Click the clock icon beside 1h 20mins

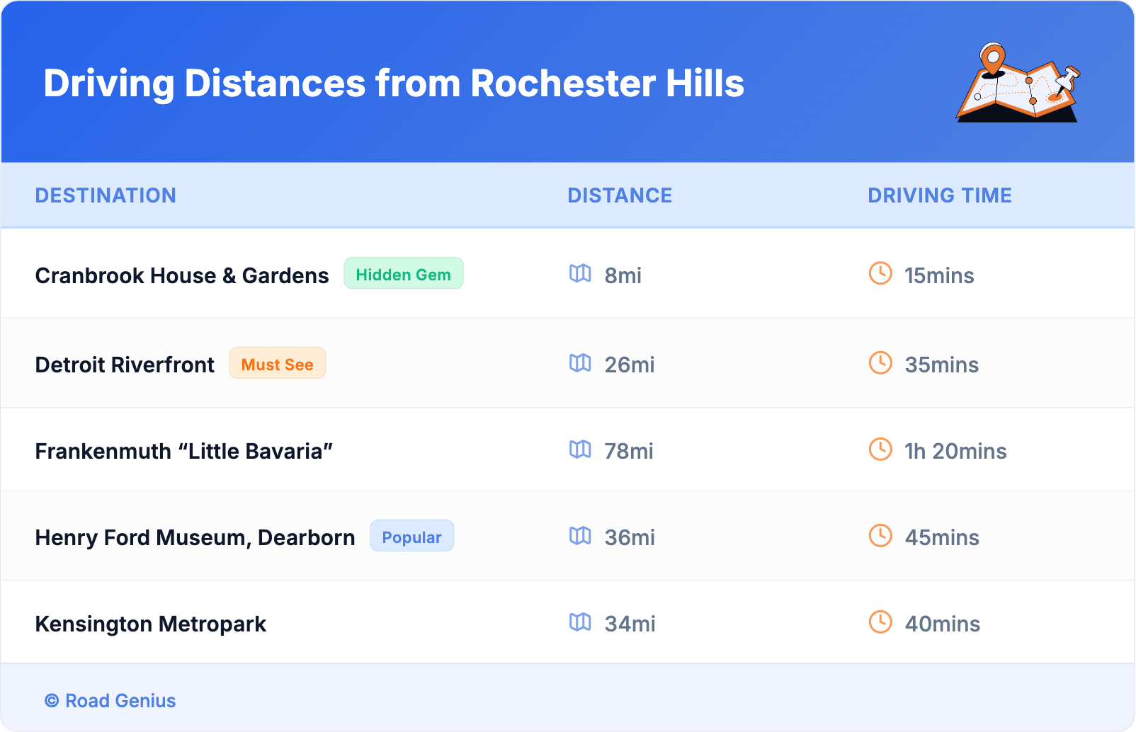(x=880, y=450)
